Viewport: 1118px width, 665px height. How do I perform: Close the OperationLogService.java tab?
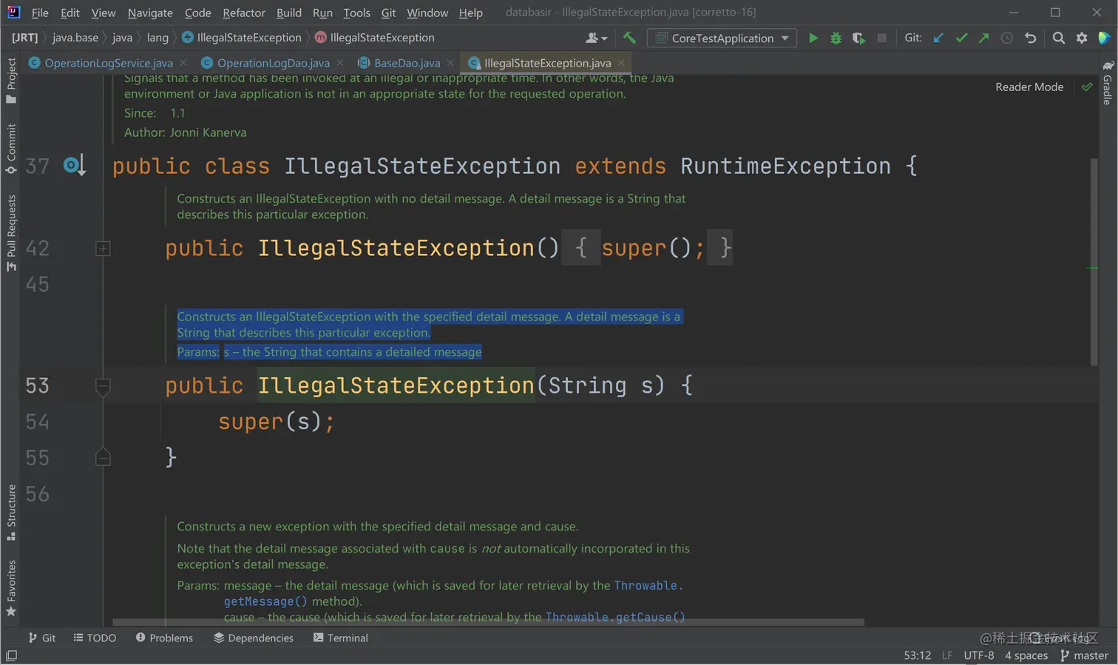183,63
